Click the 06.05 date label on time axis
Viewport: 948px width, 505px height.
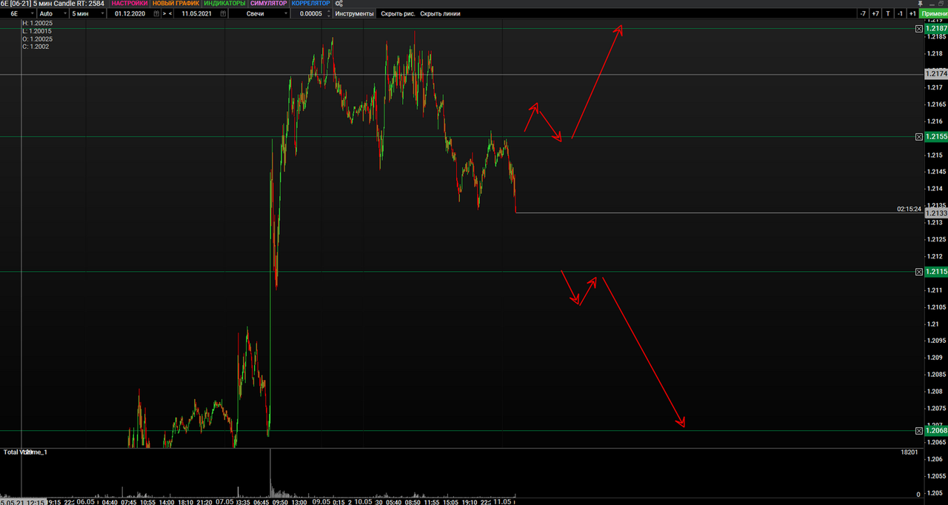click(x=84, y=501)
